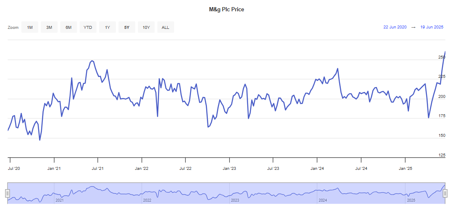
Task: Click the navigator at the 2023 label
Action: [235, 200]
